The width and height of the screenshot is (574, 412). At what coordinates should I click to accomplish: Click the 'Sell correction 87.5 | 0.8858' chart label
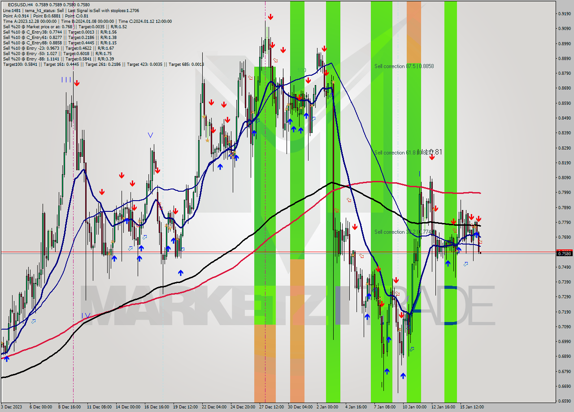(404, 66)
